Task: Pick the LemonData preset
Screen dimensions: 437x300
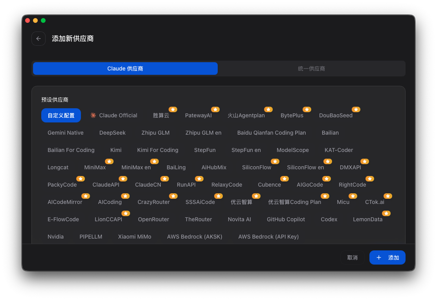Action: [x=367, y=219]
